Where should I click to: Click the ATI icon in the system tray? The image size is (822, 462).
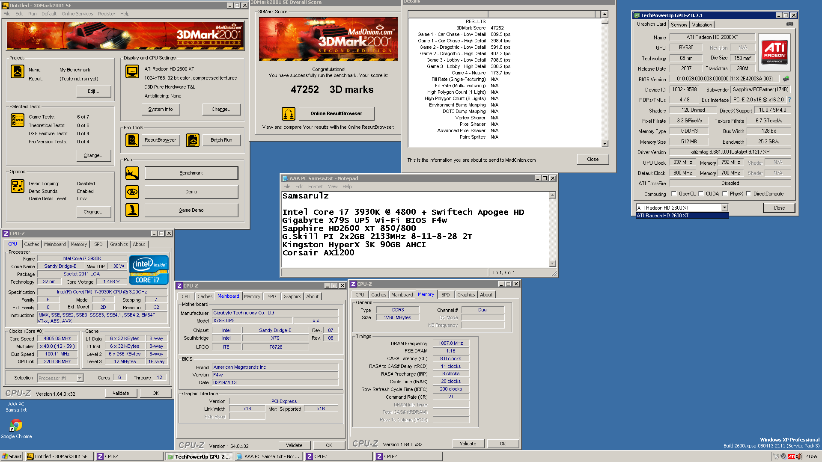(792, 456)
